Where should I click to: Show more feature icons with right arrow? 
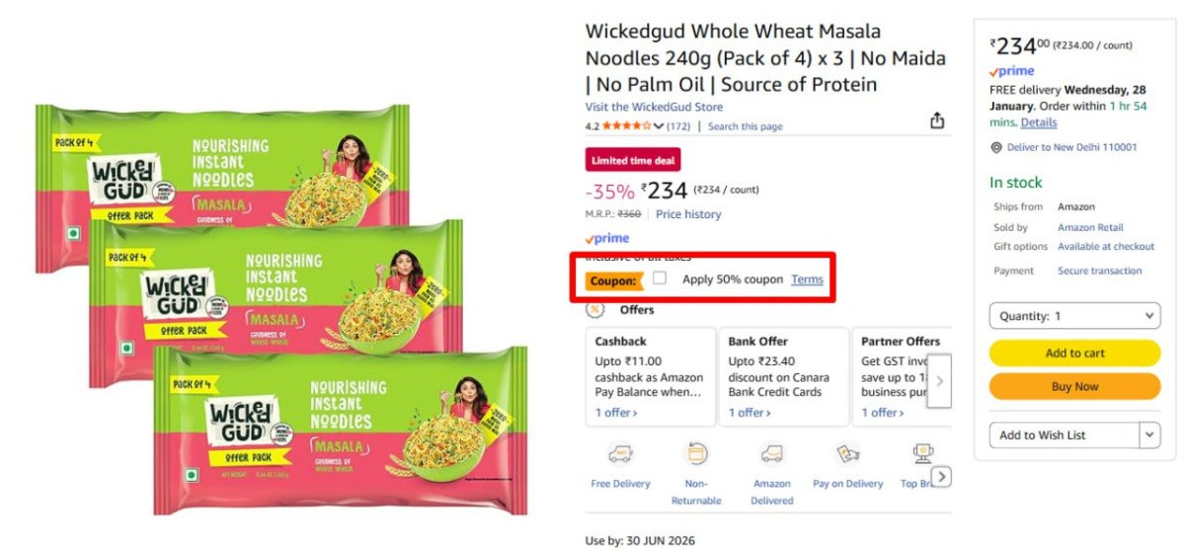[x=942, y=477]
